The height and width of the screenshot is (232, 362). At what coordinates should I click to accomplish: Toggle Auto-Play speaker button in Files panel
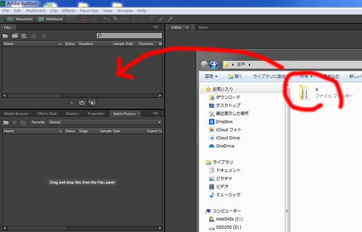92,103
